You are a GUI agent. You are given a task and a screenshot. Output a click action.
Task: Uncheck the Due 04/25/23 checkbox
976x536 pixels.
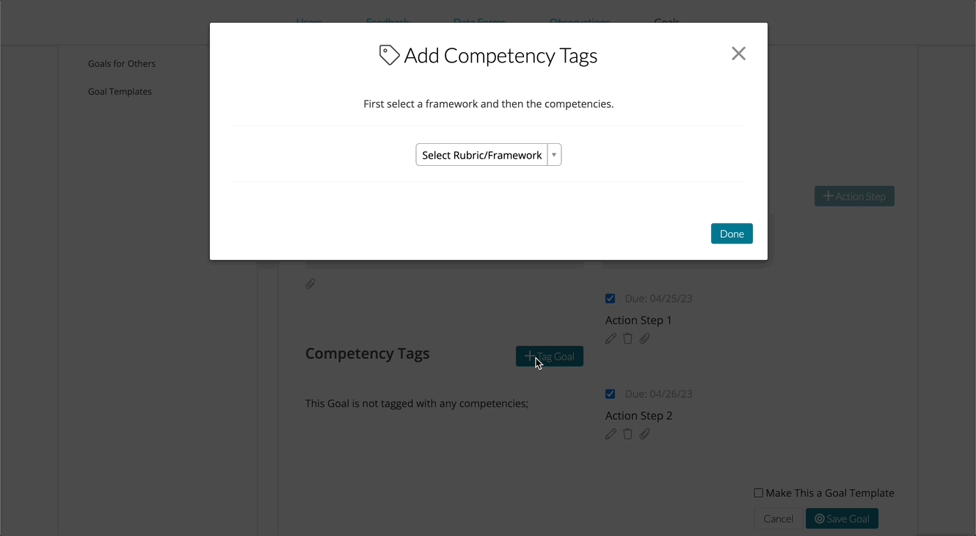click(x=610, y=299)
